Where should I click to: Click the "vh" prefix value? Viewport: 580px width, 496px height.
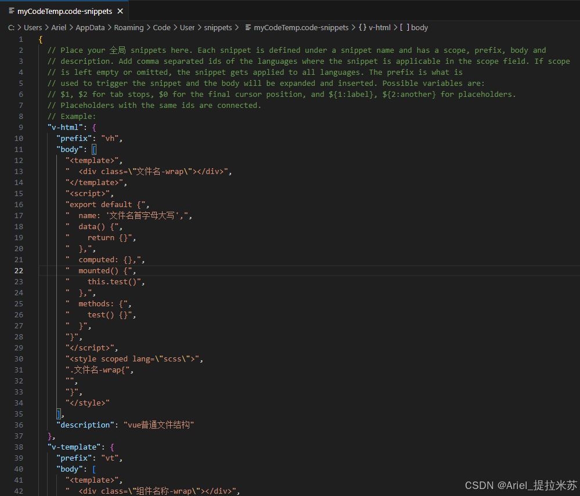[x=110, y=139]
